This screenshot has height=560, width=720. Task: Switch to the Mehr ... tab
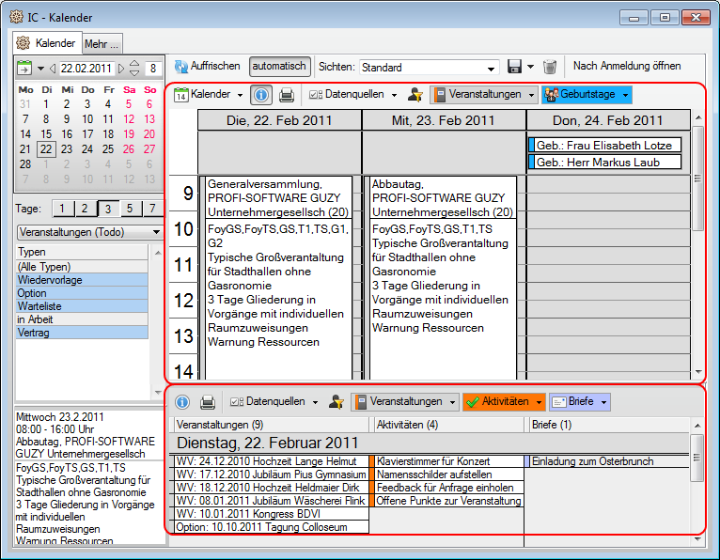click(102, 43)
